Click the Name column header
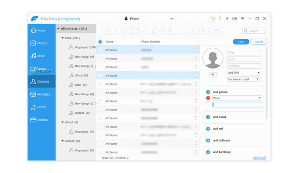The width and height of the screenshot is (300, 173). pos(109,41)
